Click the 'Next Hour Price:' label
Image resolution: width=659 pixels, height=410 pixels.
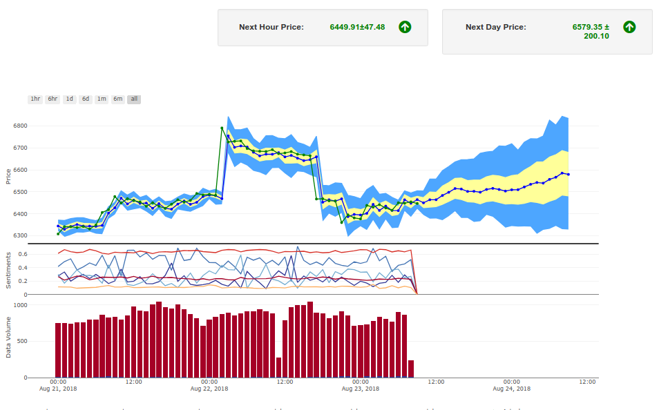point(271,27)
